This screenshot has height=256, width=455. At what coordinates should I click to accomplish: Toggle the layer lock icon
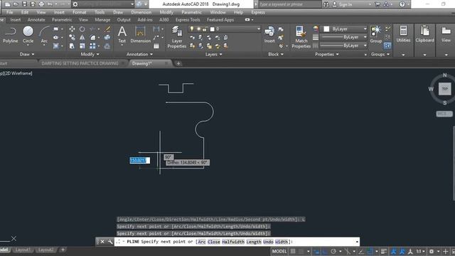click(x=205, y=29)
